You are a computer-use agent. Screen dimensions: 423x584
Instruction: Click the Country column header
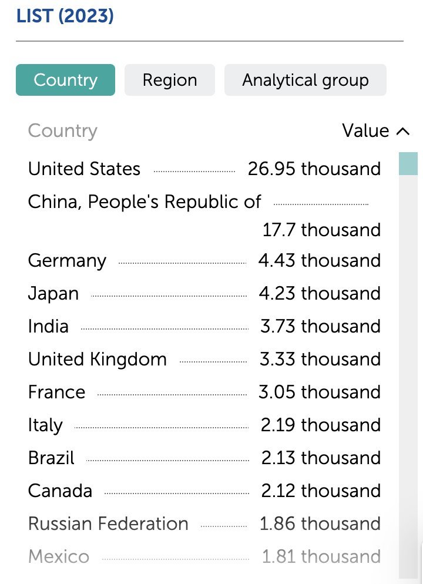[x=62, y=131]
